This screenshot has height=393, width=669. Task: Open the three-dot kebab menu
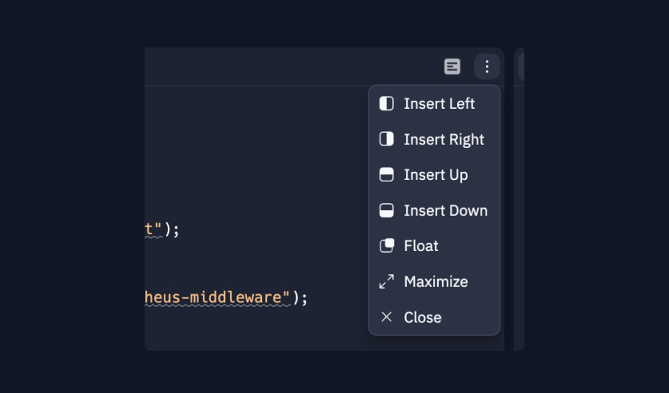tap(487, 66)
